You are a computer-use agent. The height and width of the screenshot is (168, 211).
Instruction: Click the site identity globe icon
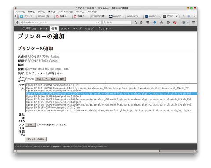[22, 22]
